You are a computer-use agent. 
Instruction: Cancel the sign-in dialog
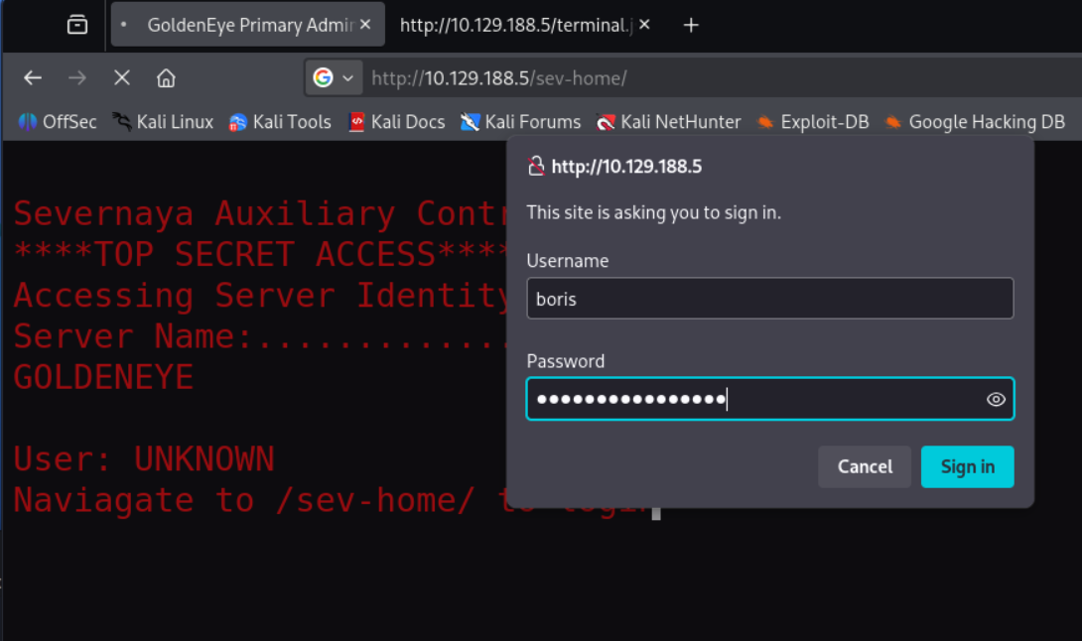click(x=865, y=467)
